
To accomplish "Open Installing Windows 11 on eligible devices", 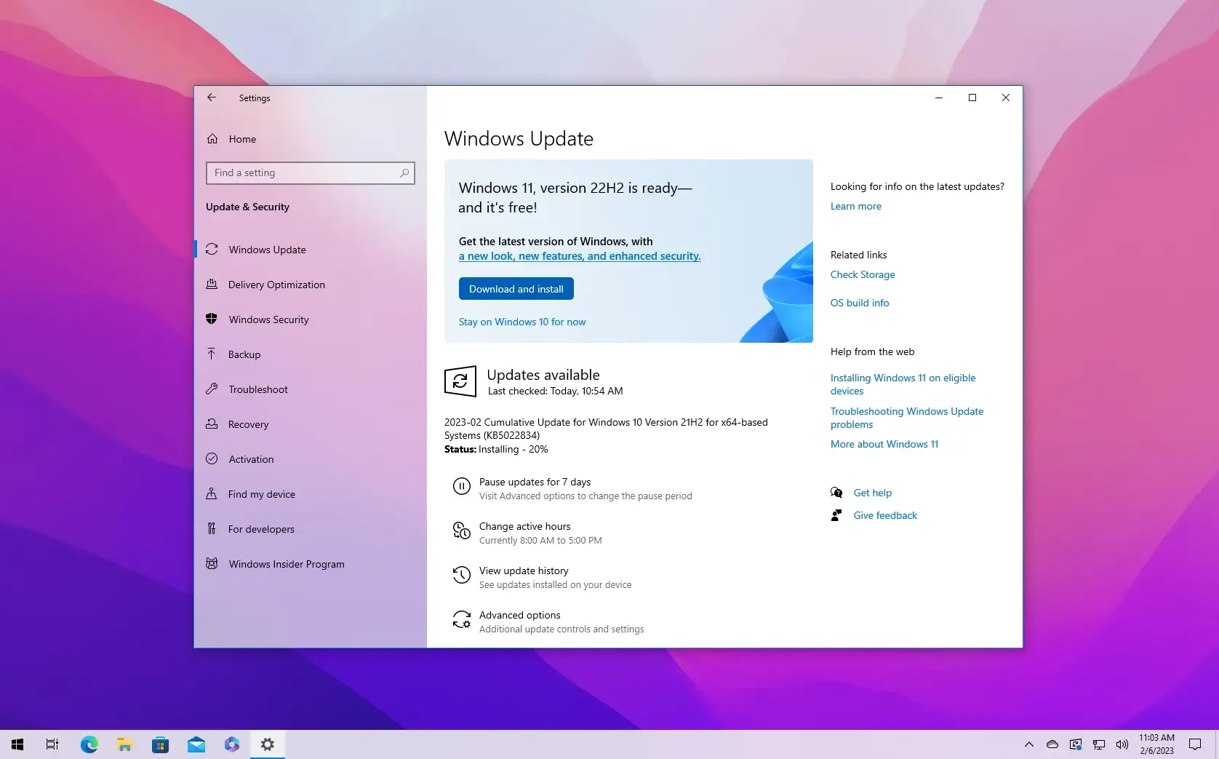I will click(x=903, y=384).
